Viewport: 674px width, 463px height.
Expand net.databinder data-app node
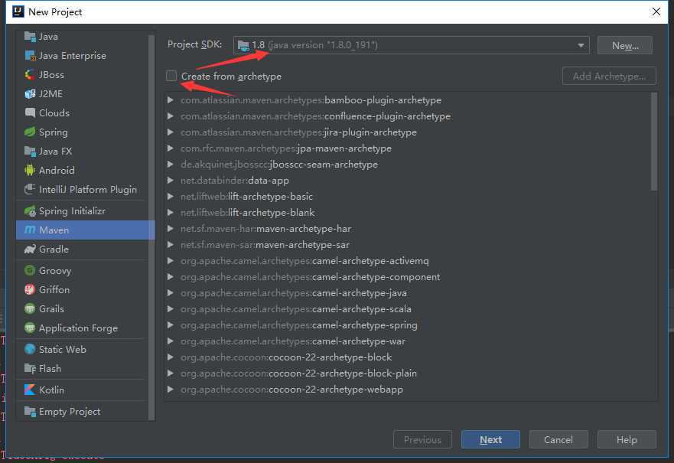(x=170, y=181)
